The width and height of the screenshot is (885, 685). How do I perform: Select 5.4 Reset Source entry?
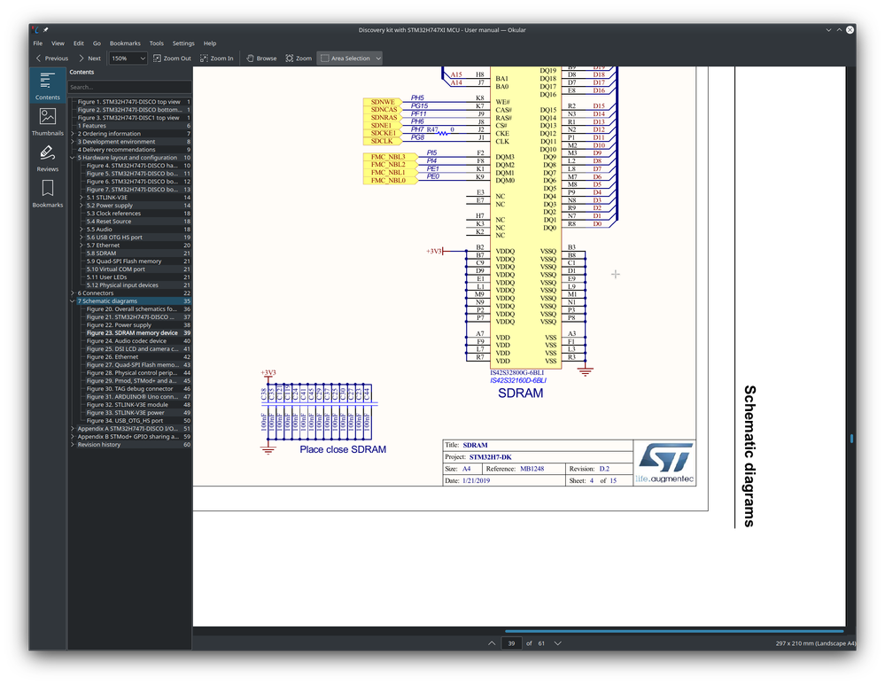click(x=129, y=222)
